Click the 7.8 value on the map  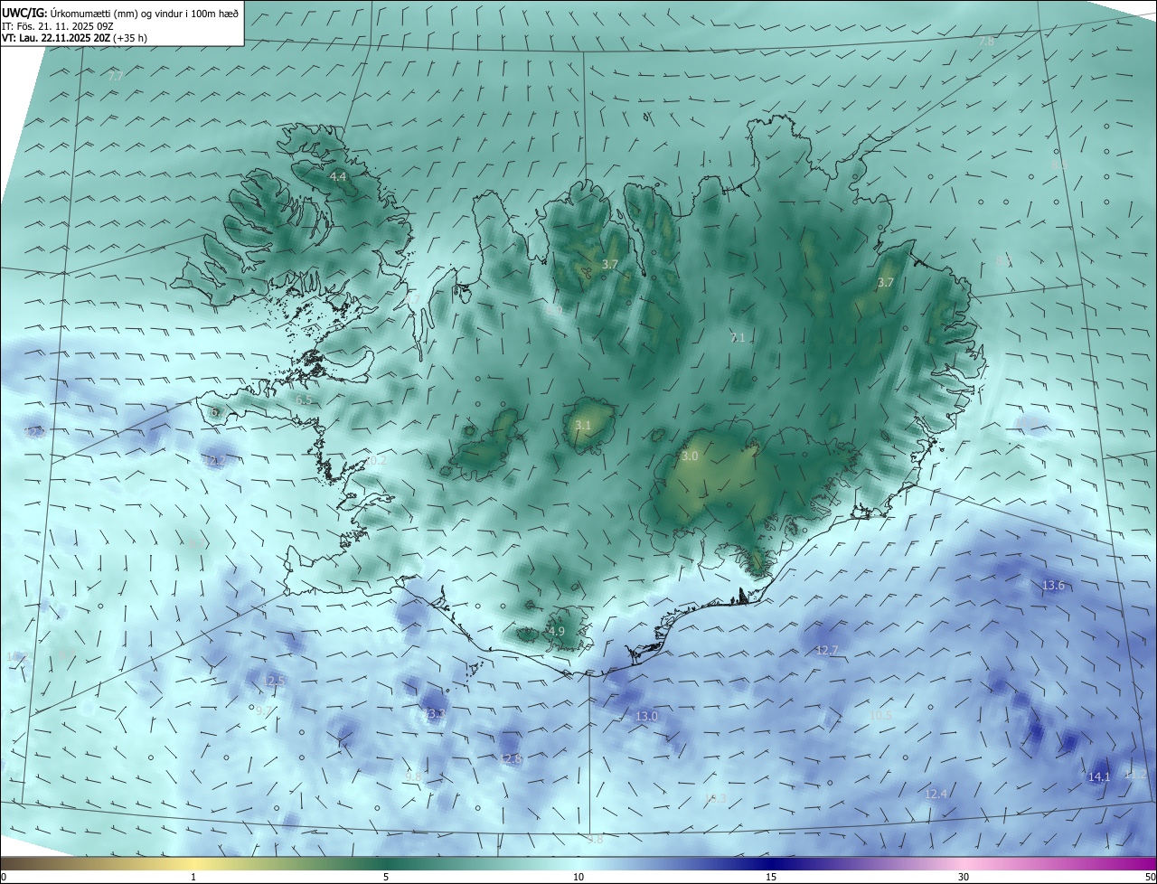(x=987, y=42)
